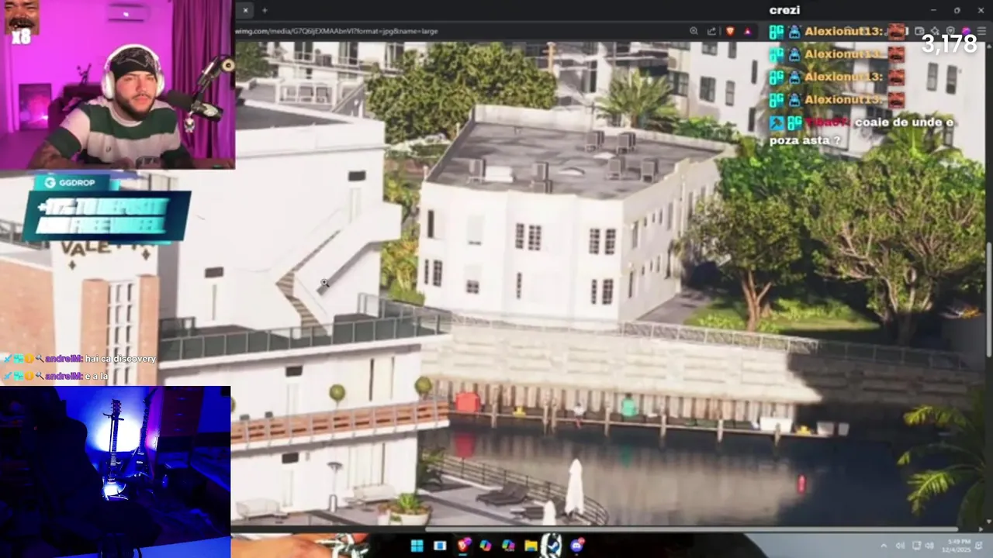Viewport: 993px width, 558px height.
Task: Open the notification center icon beside the clock
Action: tap(979, 546)
